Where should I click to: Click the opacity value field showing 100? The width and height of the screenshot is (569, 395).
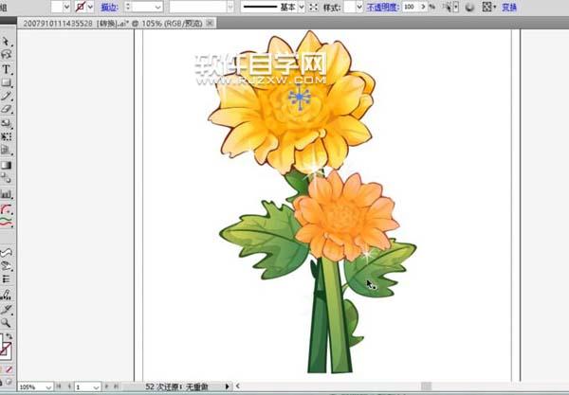[411, 7]
